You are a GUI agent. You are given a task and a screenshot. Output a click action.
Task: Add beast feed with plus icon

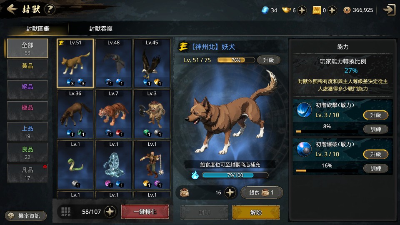point(230,192)
